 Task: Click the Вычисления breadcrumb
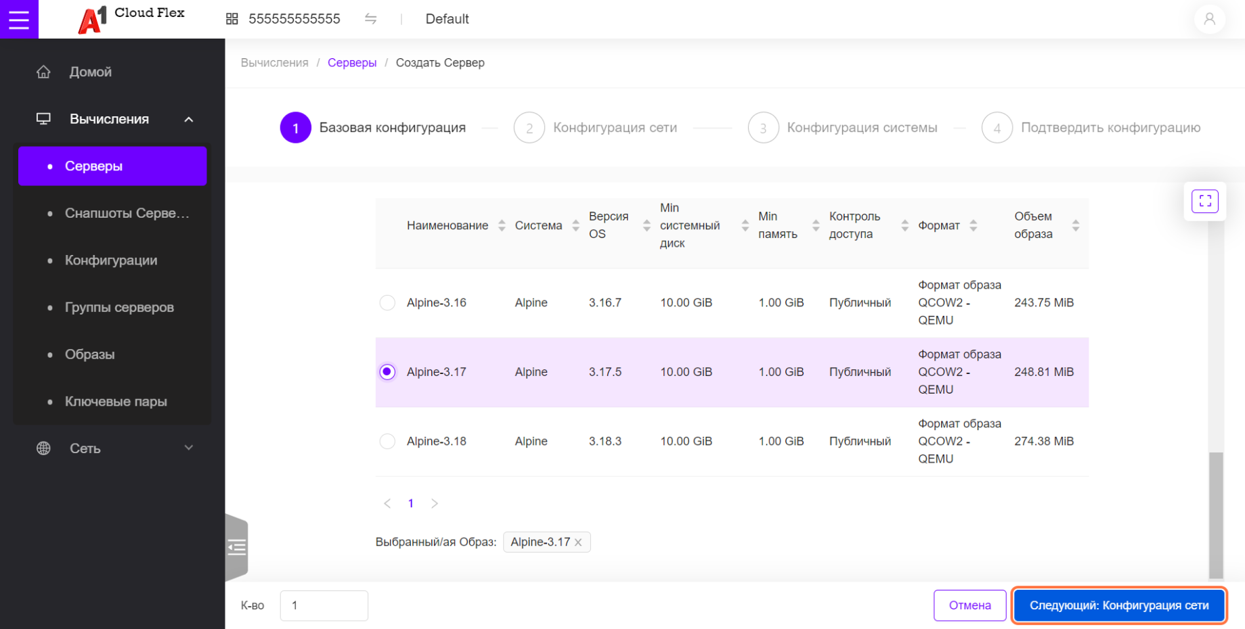274,63
